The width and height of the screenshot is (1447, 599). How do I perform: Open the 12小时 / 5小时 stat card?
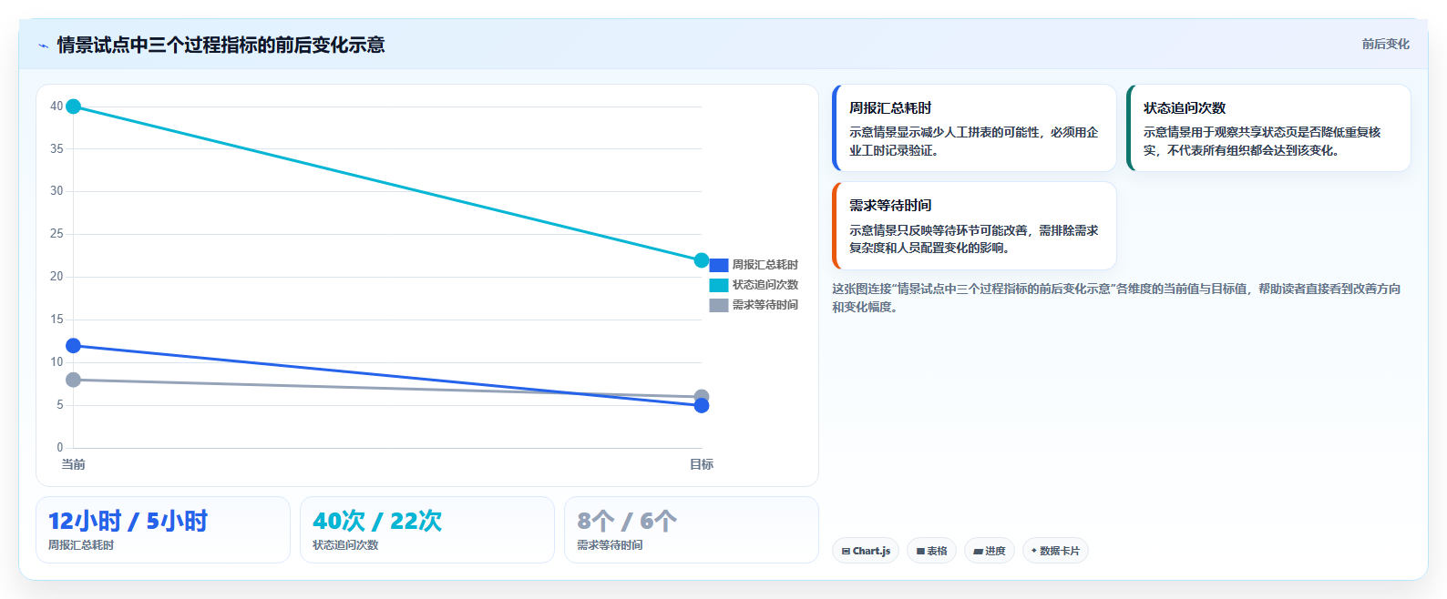pyautogui.click(x=163, y=530)
